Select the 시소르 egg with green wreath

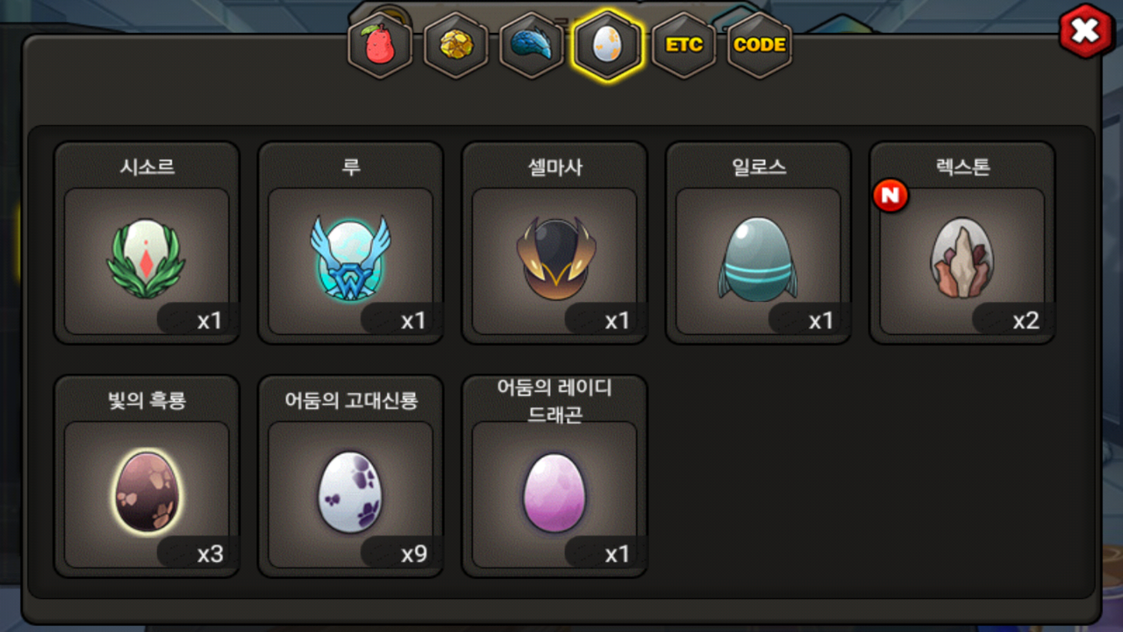[x=146, y=259]
